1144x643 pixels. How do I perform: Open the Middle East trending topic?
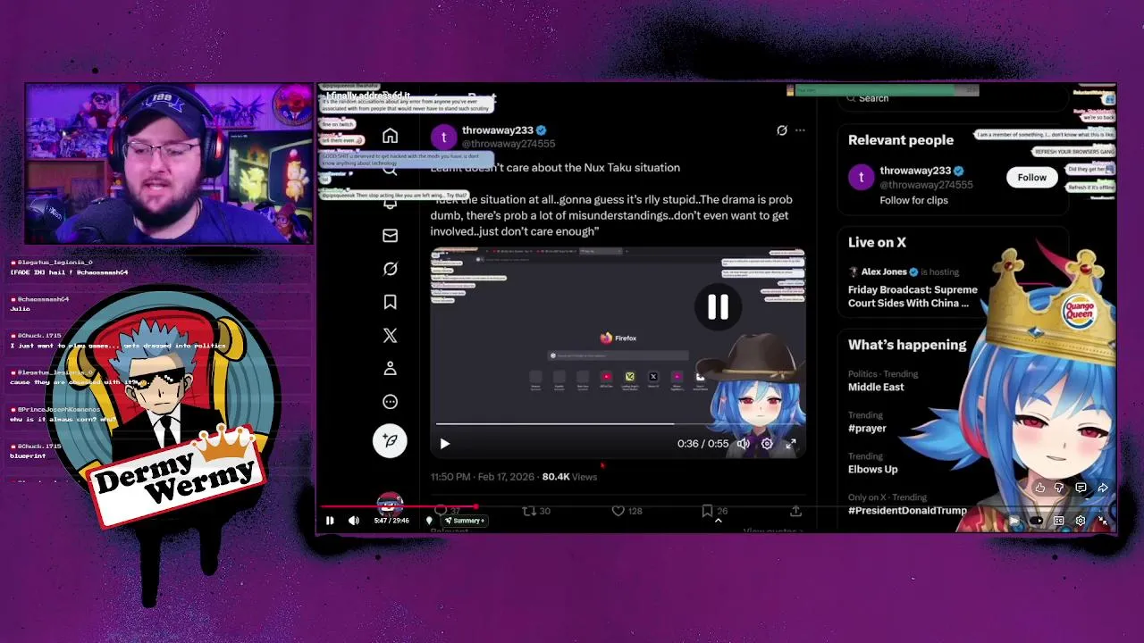876,388
